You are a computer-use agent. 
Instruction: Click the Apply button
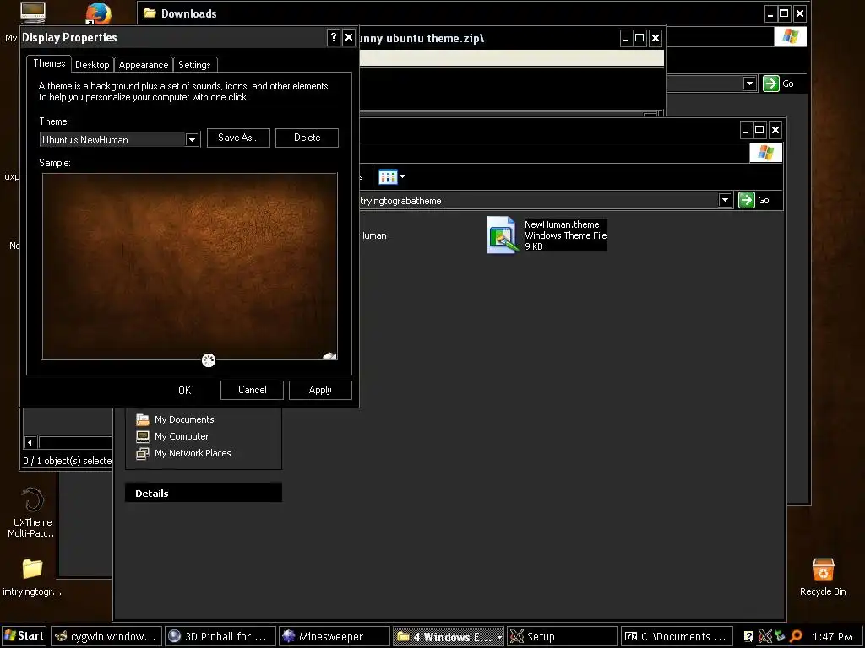320,390
